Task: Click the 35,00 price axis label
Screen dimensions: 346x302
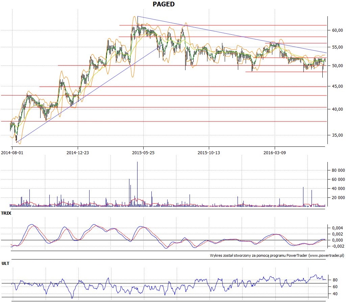Action: 338,135
